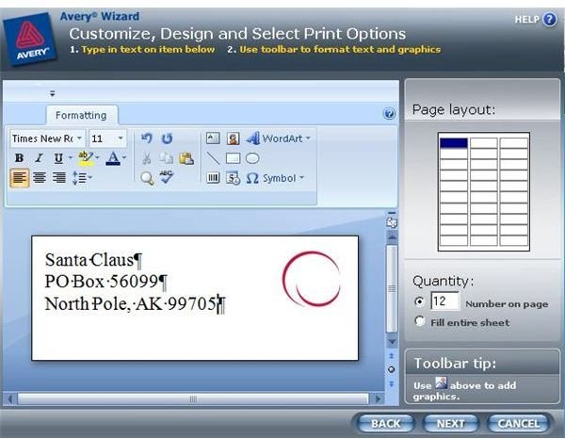Expand line spacing arrow
Screen dimensions: 565x439
click(90, 177)
